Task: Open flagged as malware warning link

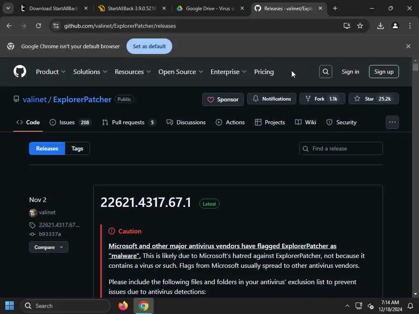Action: coord(222,251)
